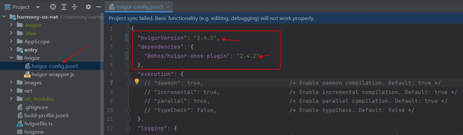Click the hvigorfile.ts file icon
Image resolution: width=463 pixels, height=135 pixels.
20,123
